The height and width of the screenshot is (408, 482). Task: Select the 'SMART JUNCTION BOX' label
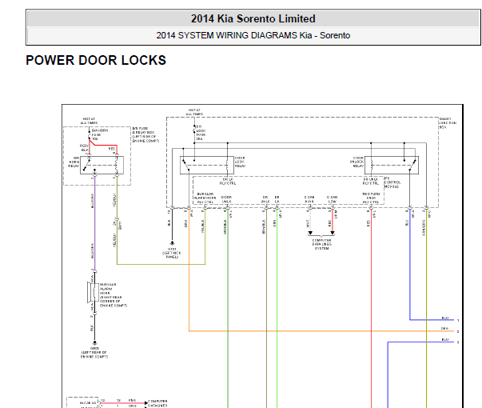point(448,122)
